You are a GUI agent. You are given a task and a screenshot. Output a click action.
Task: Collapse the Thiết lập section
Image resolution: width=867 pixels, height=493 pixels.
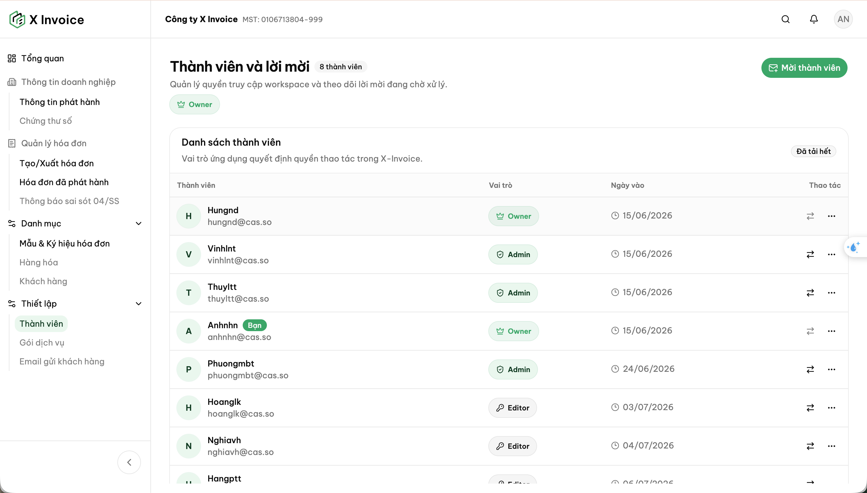[x=139, y=304]
